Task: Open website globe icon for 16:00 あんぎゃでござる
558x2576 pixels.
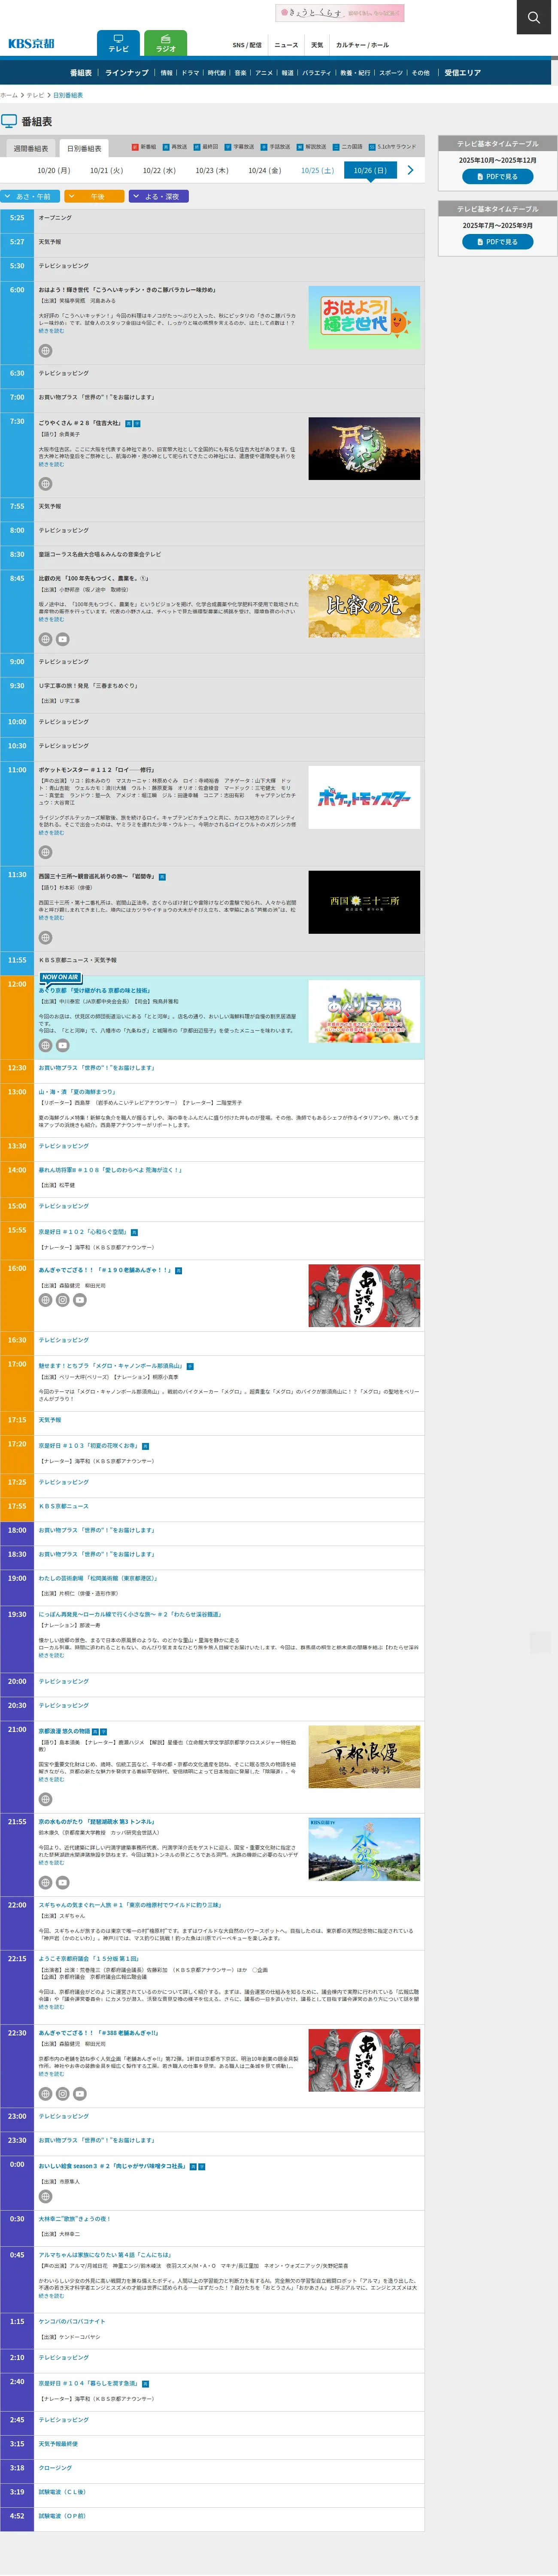Action: 45,1300
